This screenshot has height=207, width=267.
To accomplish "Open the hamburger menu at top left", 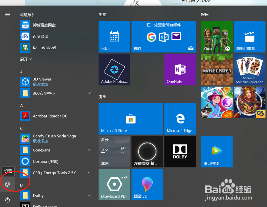I will click(x=7, y=15).
